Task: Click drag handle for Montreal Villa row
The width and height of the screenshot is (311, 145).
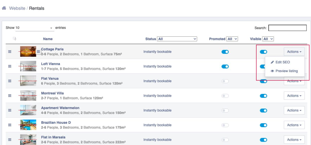Action: (10, 96)
